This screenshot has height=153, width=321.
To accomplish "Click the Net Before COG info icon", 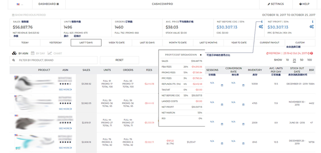I will click(x=261, y=22).
